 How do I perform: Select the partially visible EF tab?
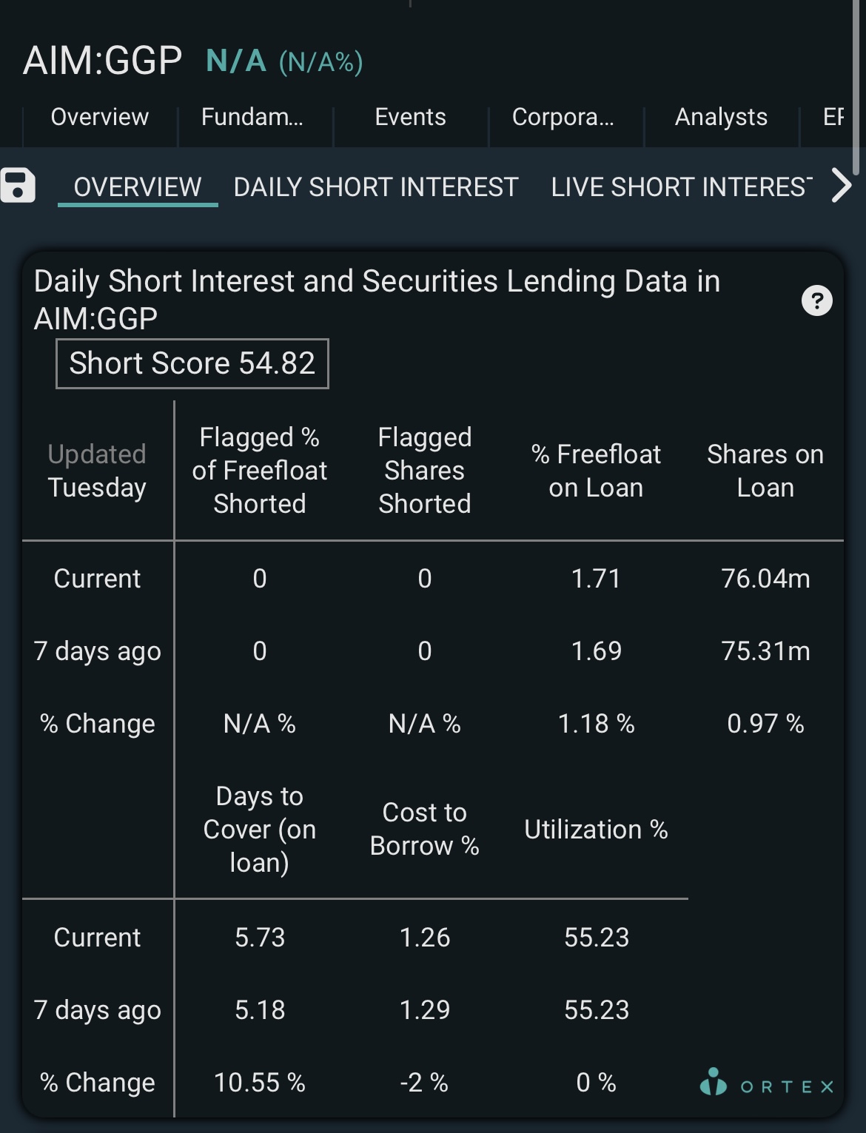(x=833, y=117)
